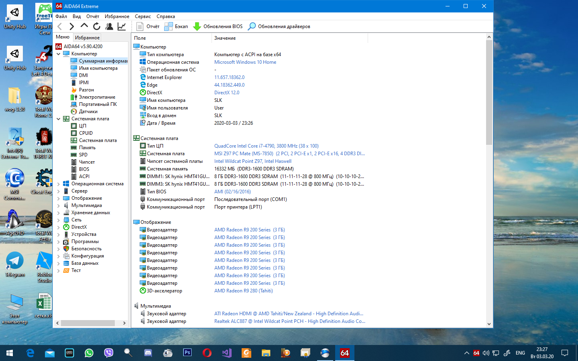The image size is (578, 361).
Task: Open the Сервис menu
Action: tap(143, 16)
